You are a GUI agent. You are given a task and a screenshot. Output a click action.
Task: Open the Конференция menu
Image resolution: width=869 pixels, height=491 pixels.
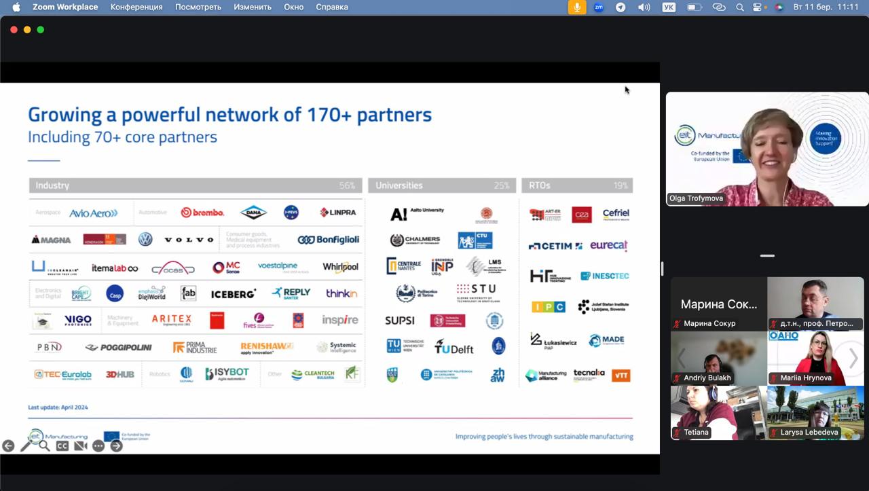tap(136, 7)
